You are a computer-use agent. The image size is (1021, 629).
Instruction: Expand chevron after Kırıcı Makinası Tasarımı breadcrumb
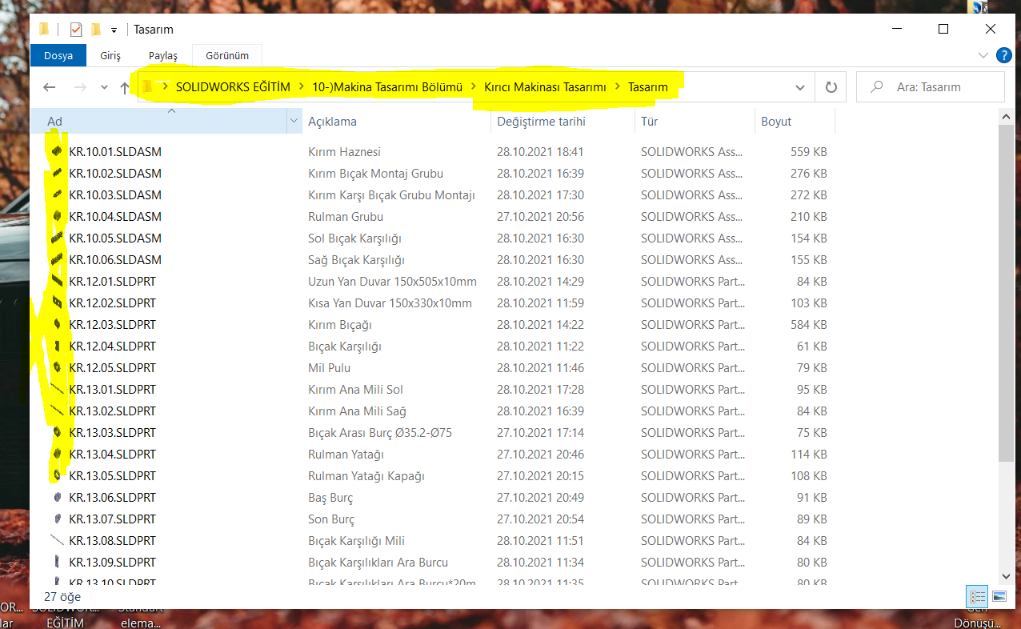(x=617, y=87)
